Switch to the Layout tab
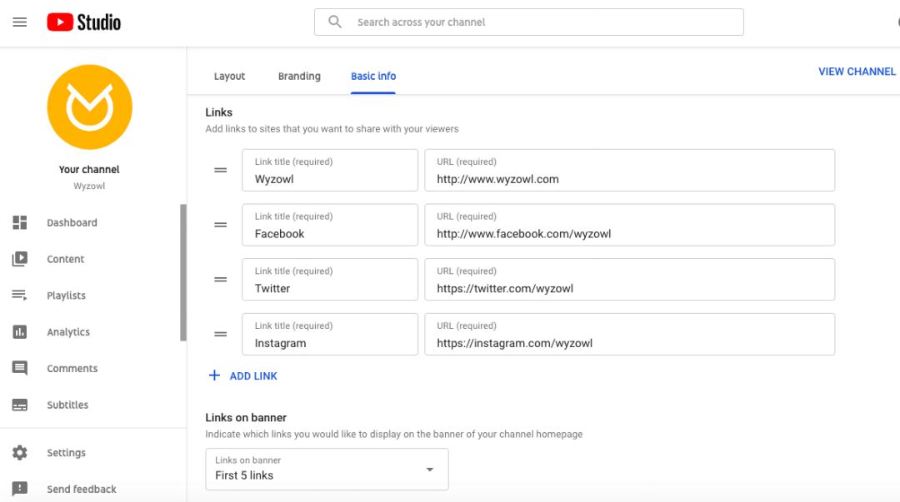 click(229, 77)
